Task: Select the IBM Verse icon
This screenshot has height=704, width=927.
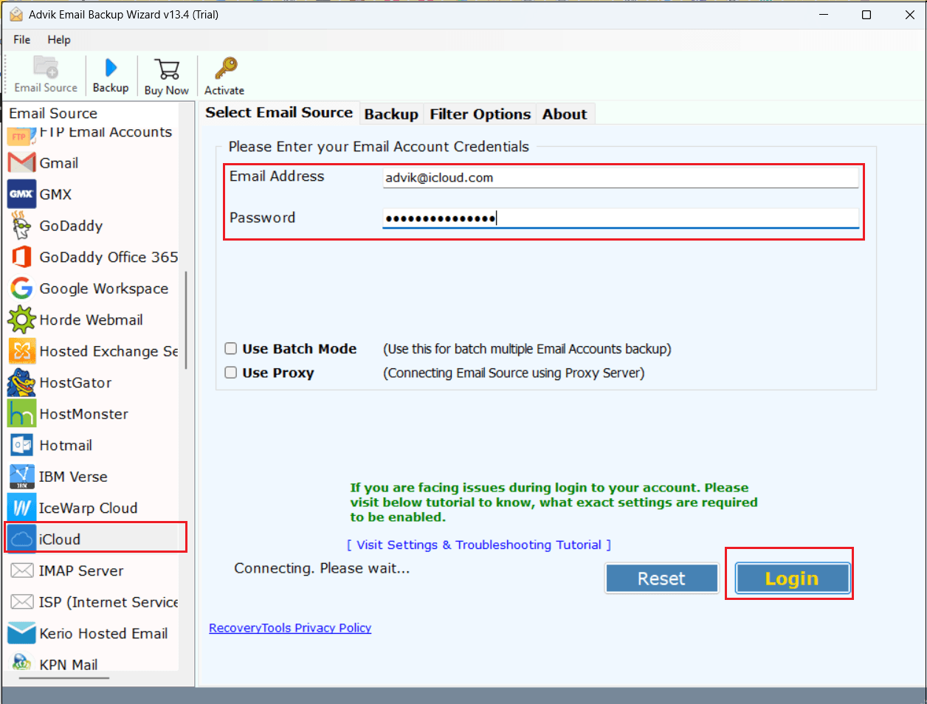Action: click(x=21, y=477)
